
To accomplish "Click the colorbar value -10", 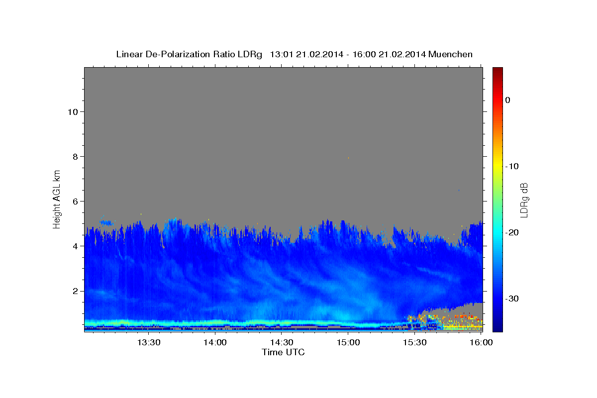I will (x=512, y=166).
